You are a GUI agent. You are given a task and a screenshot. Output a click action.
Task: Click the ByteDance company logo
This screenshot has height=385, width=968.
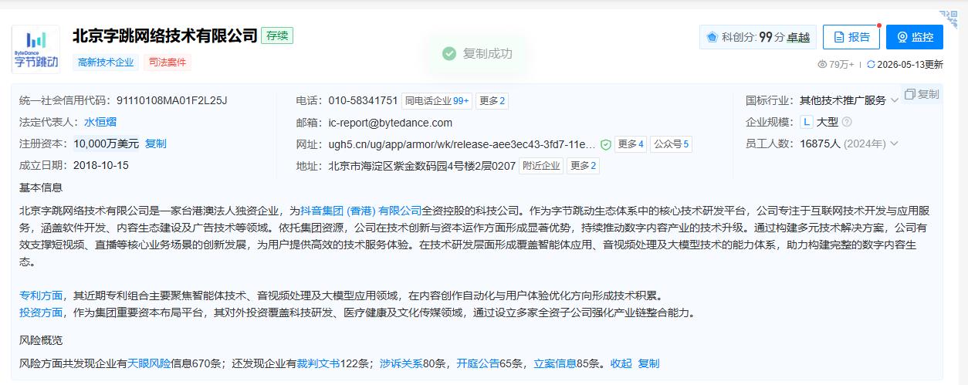tap(36, 49)
